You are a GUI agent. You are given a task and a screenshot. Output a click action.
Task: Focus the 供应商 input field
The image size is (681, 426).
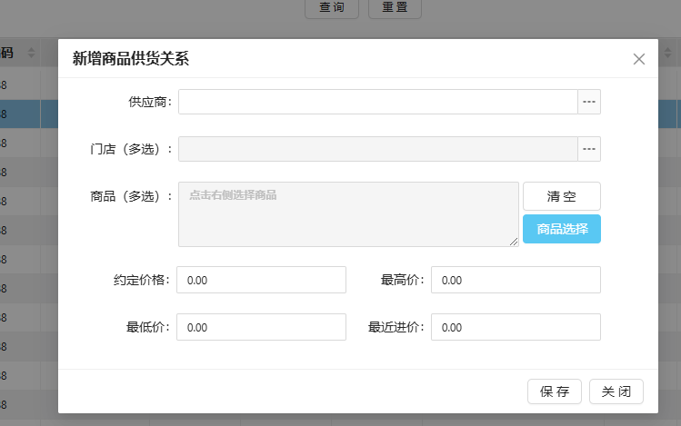pyautogui.click(x=377, y=102)
